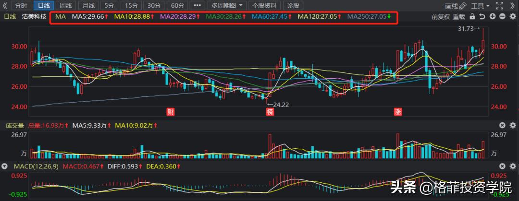Switch to the 分时 intraday tab

tap(21, 6)
